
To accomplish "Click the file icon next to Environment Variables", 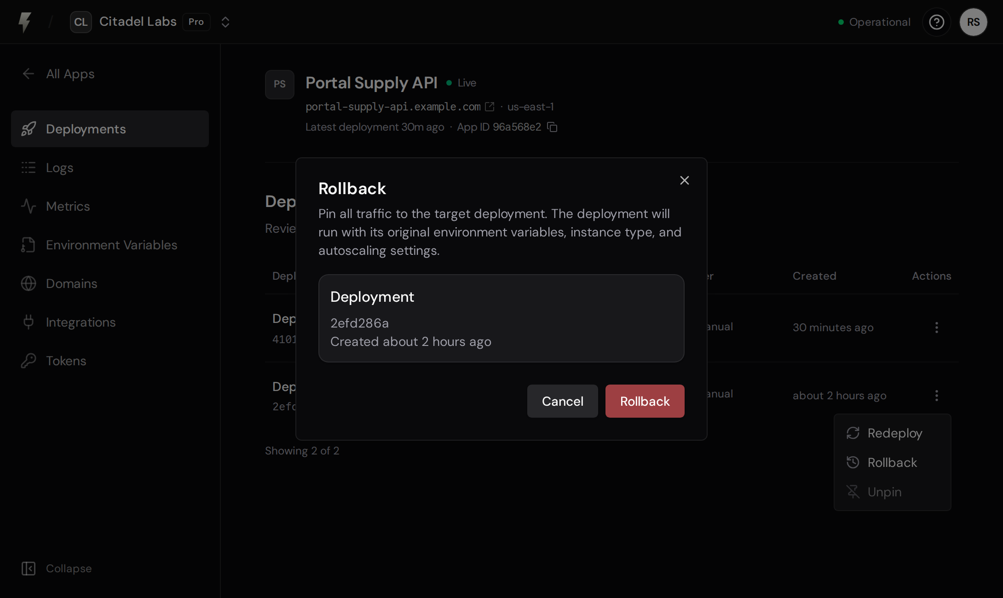I will tap(29, 245).
